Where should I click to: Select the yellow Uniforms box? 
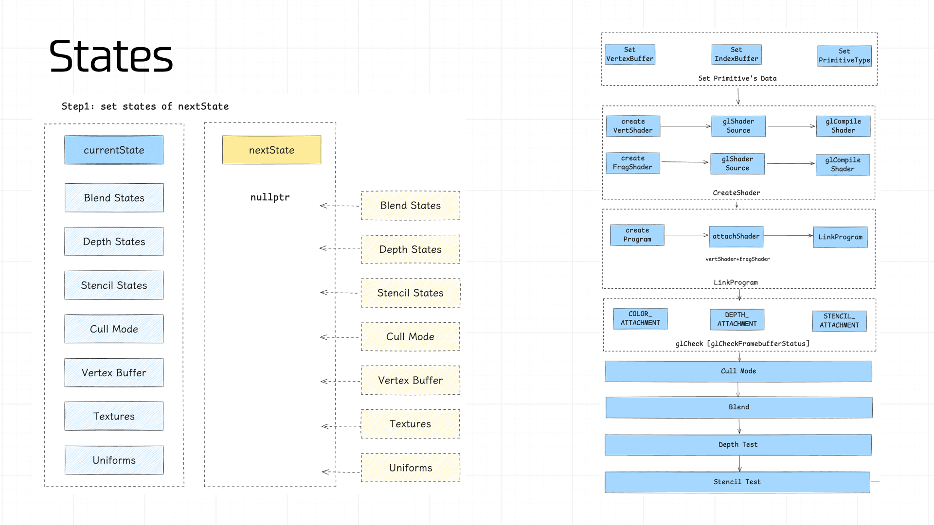410,468
